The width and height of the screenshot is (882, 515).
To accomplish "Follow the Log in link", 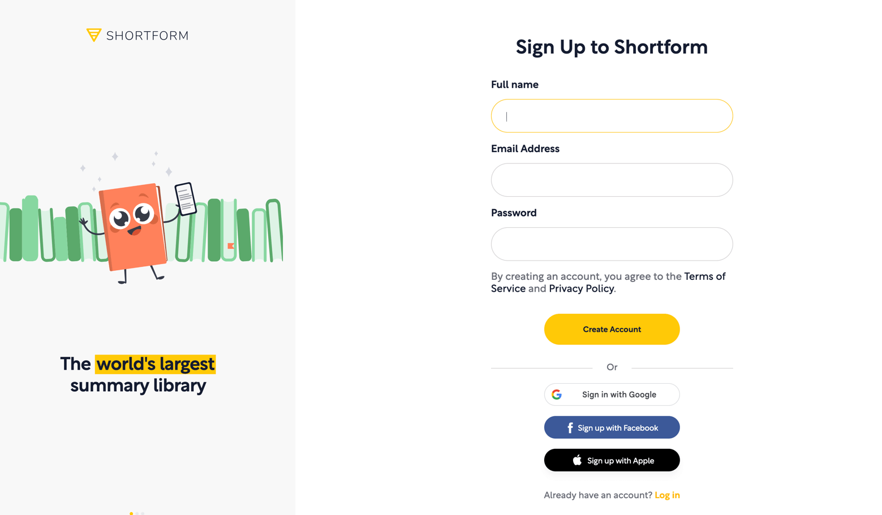I will coord(667,495).
